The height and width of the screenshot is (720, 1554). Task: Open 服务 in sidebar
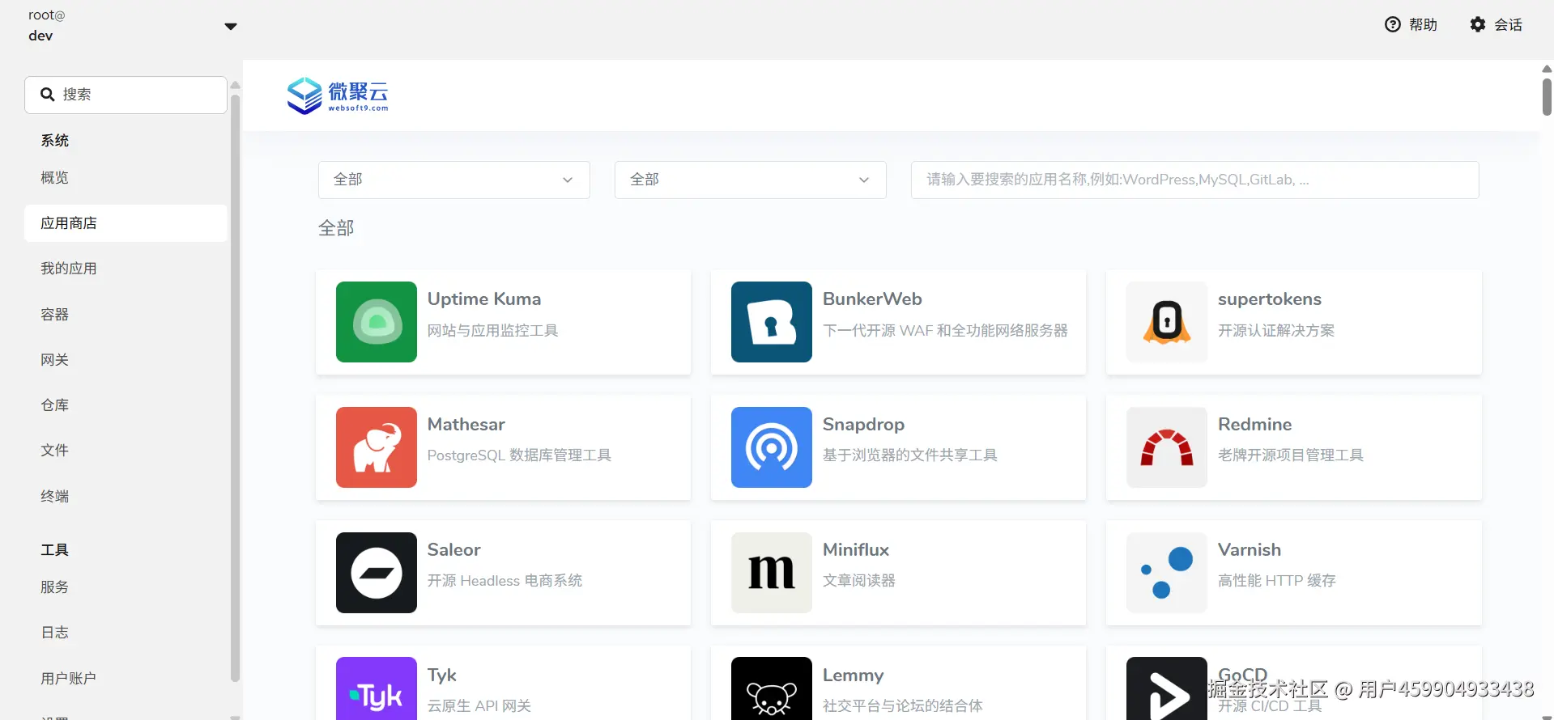tap(55, 587)
